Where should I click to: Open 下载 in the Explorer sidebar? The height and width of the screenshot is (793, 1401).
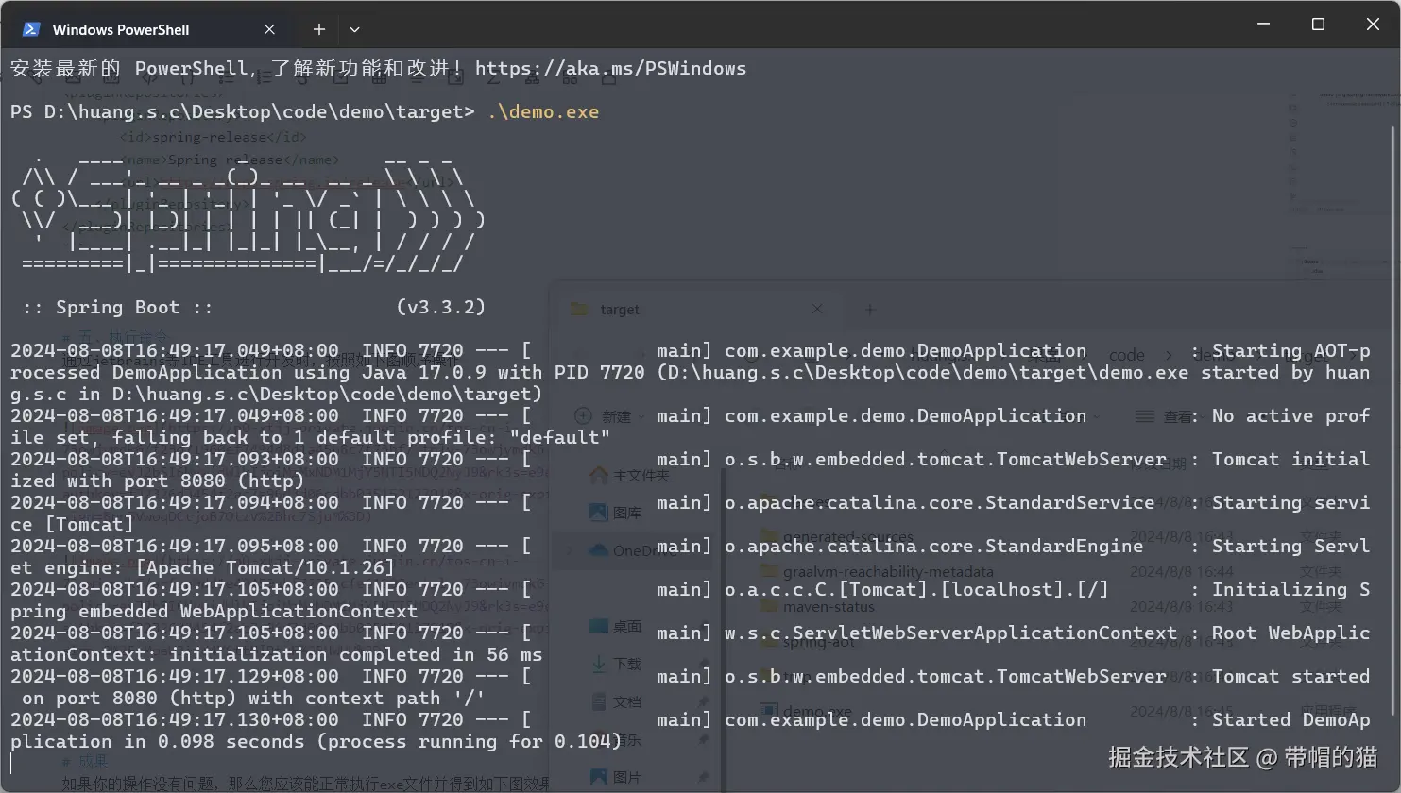point(616,664)
